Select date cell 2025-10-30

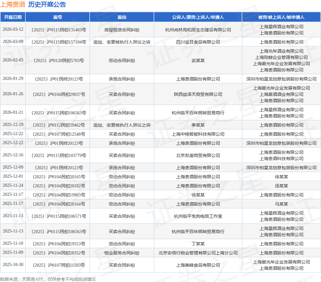(13, 265)
